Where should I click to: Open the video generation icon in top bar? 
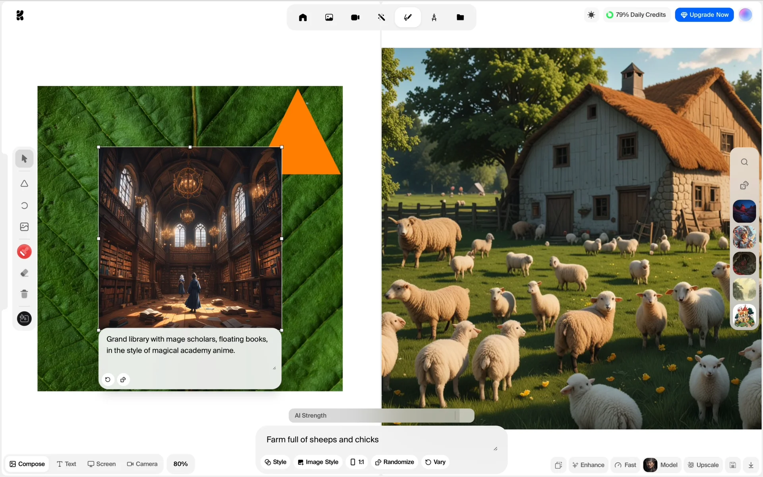click(x=355, y=17)
